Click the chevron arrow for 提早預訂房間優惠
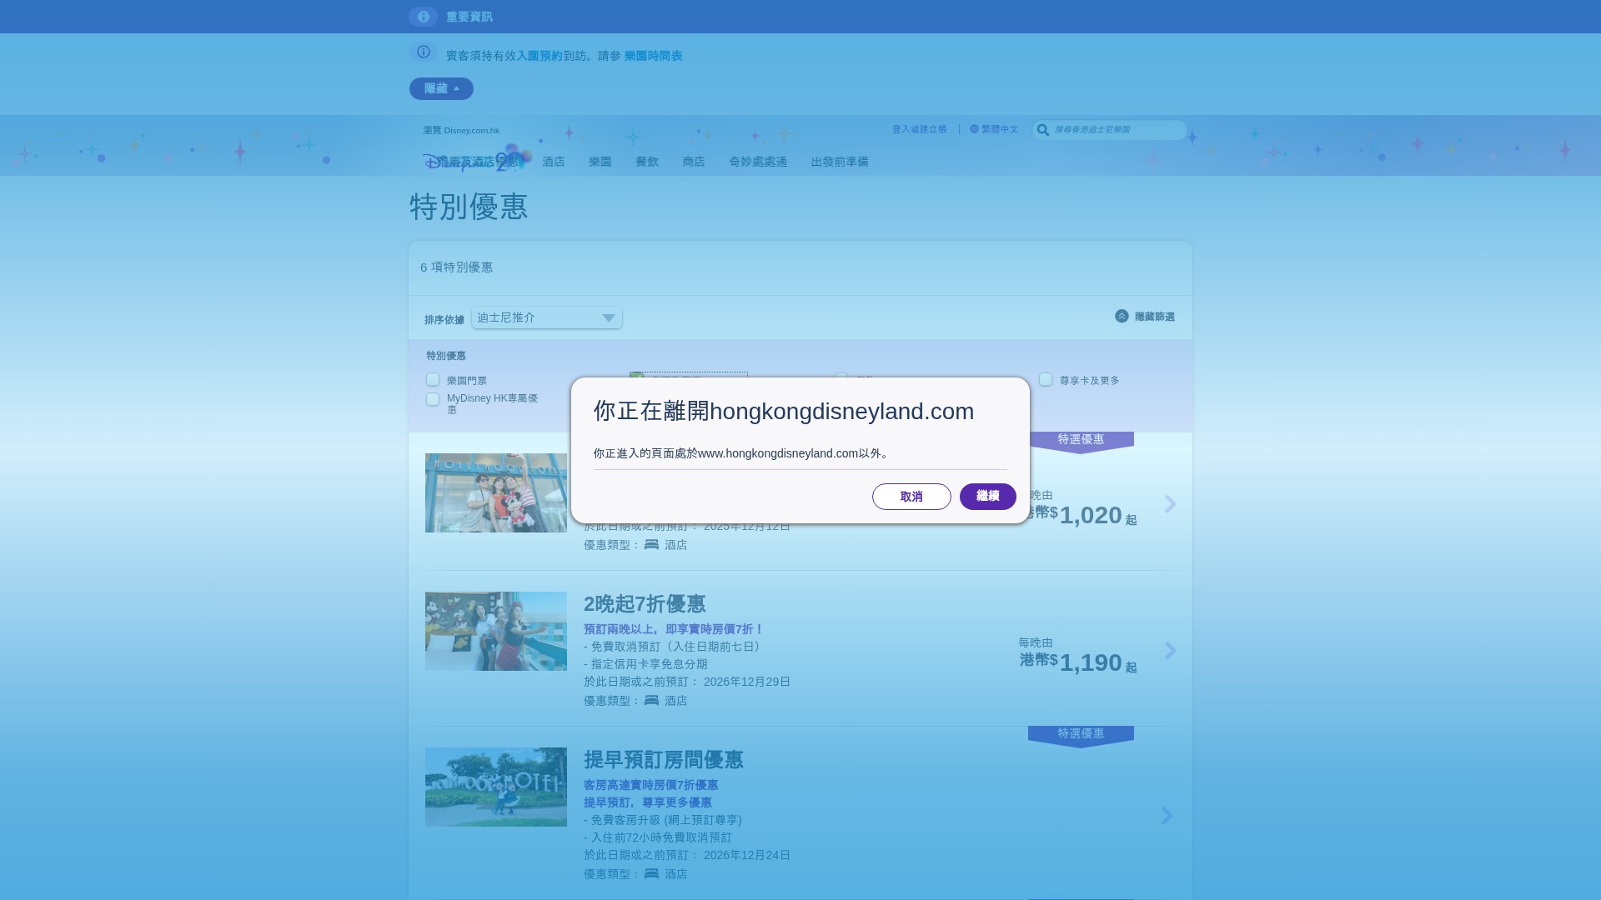 click(1167, 815)
